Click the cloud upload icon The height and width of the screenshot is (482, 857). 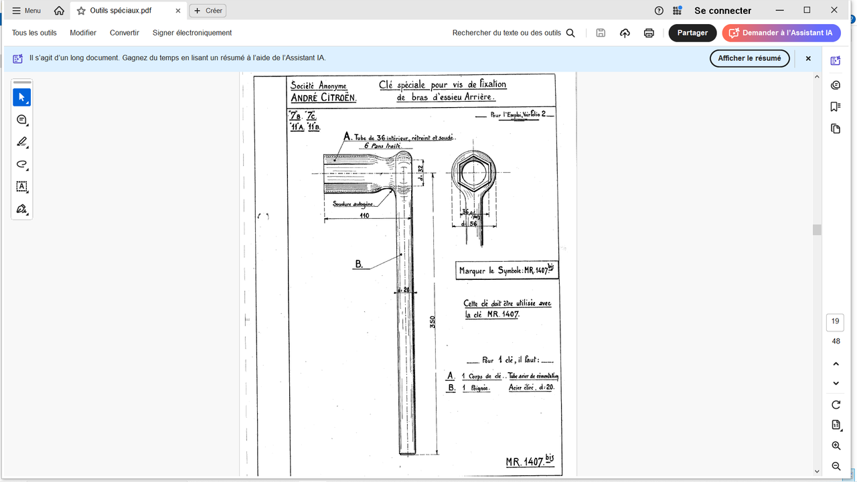[x=625, y=33]
